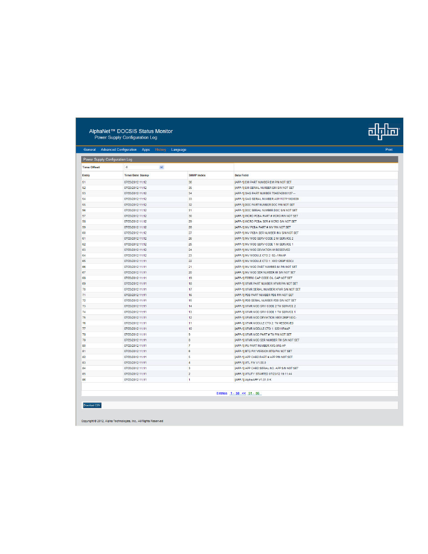Image resolution: width=428 pixels, height=554 pixels.
Task: Select the FERRO CAP CODE data field
Action: tap(263, 278)
